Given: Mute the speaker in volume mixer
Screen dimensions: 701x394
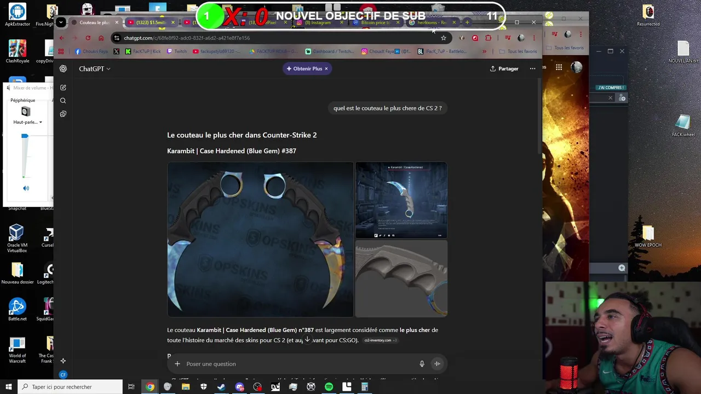Looking at the screenshot, I should pyautogui.click(x=26, y=188).
